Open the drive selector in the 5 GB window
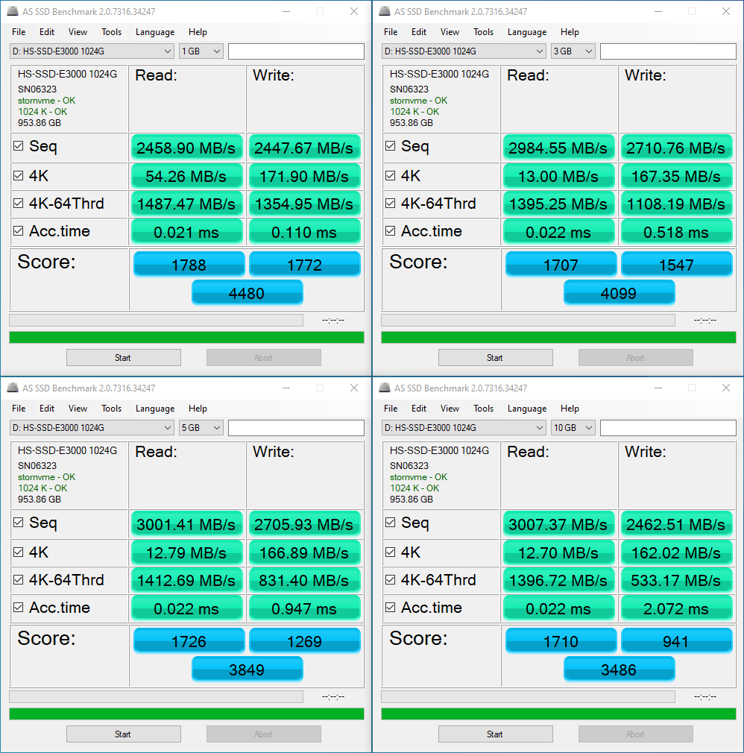Image resolution: width=744 pixels, height=753 pixels. (92, 428)
